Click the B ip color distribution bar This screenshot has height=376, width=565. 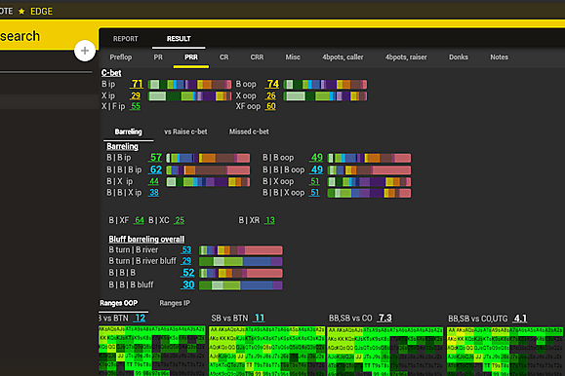pyautogui.click(x=190, y=85)
